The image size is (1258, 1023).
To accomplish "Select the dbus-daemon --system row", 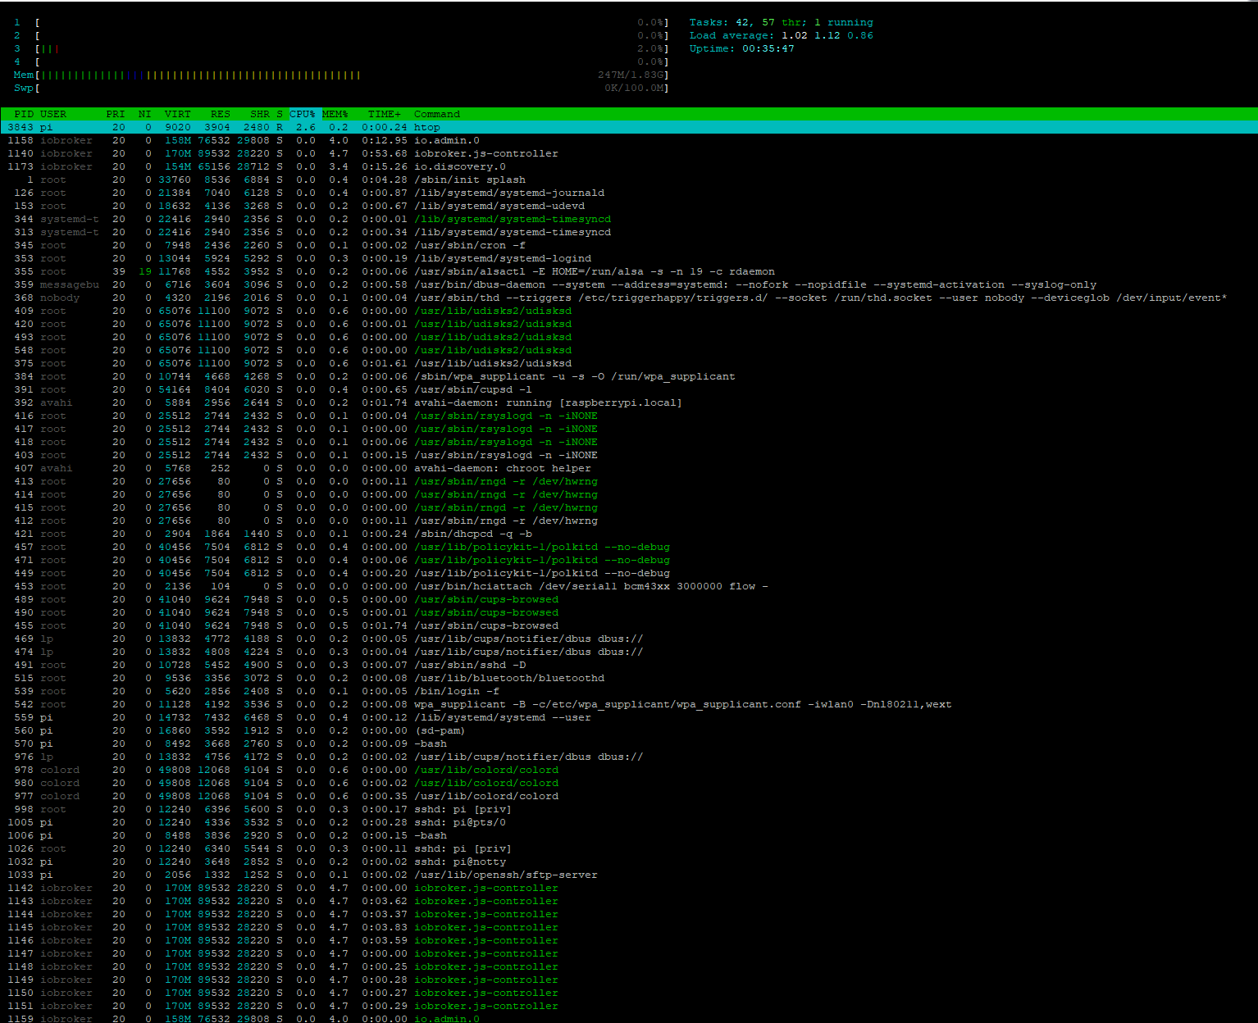I will pyautogui.click(x=629, y=284).
